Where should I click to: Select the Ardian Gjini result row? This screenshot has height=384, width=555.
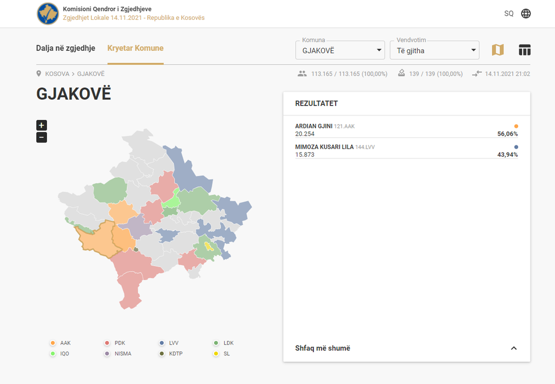[406, 130]
